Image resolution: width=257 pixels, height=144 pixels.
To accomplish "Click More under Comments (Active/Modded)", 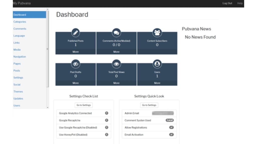I will tap(116, 52).
